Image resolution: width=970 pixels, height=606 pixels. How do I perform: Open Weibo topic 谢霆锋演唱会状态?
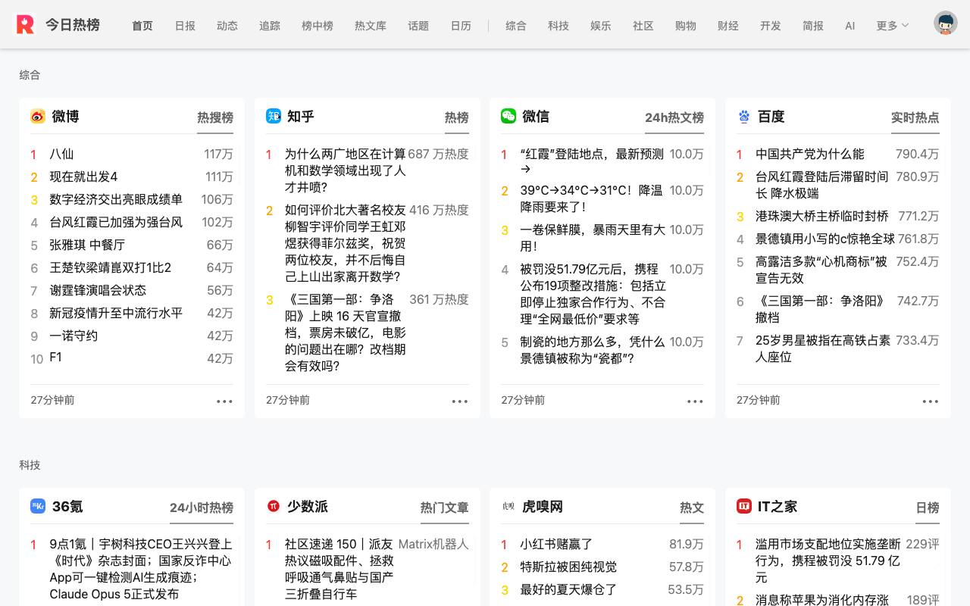(x=98, y=290)
